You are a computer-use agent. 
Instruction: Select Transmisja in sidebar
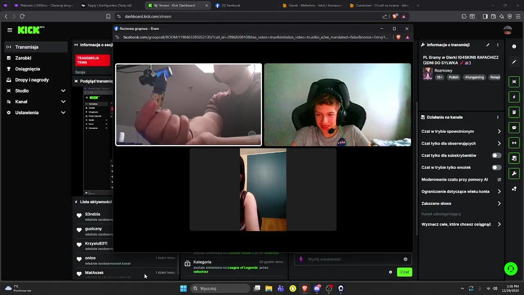pyautogui.click(x=36, y=47)
